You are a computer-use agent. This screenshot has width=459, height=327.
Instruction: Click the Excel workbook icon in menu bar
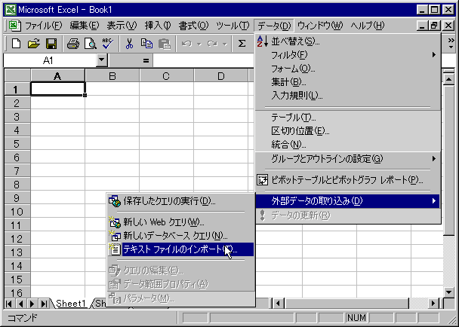[x=14, y=26]
